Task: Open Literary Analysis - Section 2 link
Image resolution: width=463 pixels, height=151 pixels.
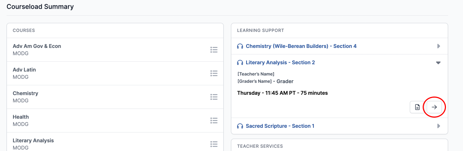Action: 280,62
